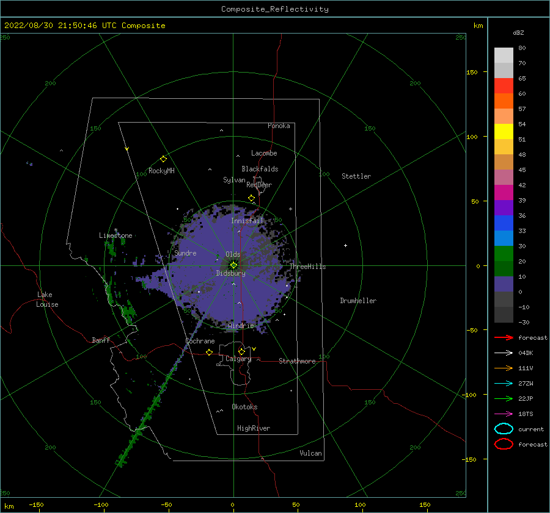Click the red forecast arrow in the legend
This screenshot has width=550, height=513.
[504, 337]
